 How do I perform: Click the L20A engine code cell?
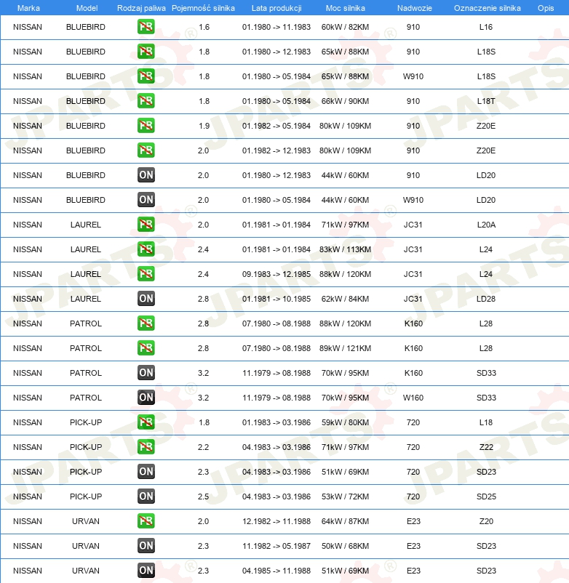(x=486, y=225)
